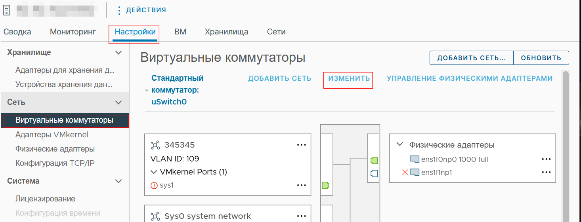The height and width of the screenshot is (222, 581).
Task: Click the VLAN ID: 109 text
Action: coord(175,159)
